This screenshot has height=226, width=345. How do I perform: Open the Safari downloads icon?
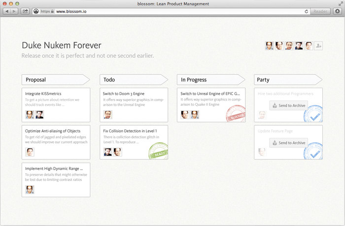[337, 11]
